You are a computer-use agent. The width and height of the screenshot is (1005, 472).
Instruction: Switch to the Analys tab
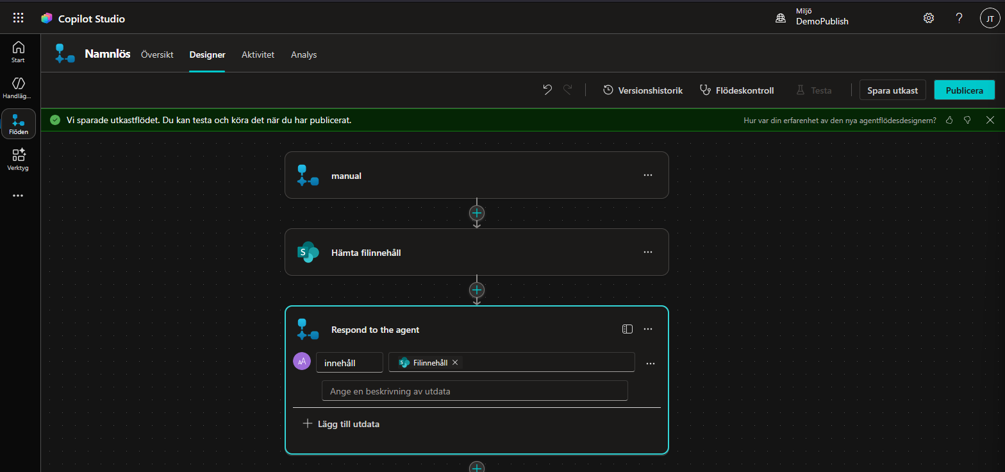304,55
